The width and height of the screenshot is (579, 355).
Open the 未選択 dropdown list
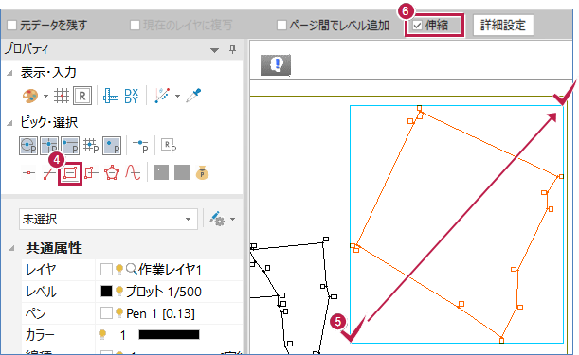click(x=108, y=220)
